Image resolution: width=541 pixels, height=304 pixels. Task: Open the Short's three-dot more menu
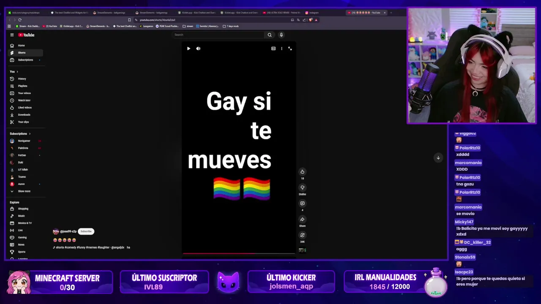point(281,49)
